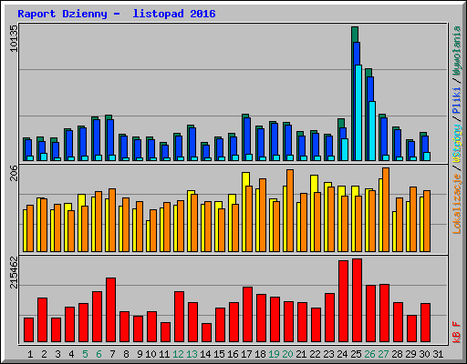Click the title 'Raport Dzienny - listopad 2016'
This screenshot has width=467, height=364.
tap(117, 14)
